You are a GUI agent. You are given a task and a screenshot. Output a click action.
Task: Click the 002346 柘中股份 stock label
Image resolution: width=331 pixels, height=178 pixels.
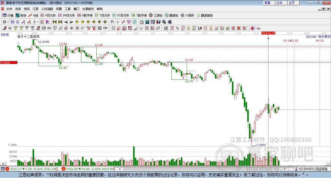pyautogui.click(x=318, y=37)
